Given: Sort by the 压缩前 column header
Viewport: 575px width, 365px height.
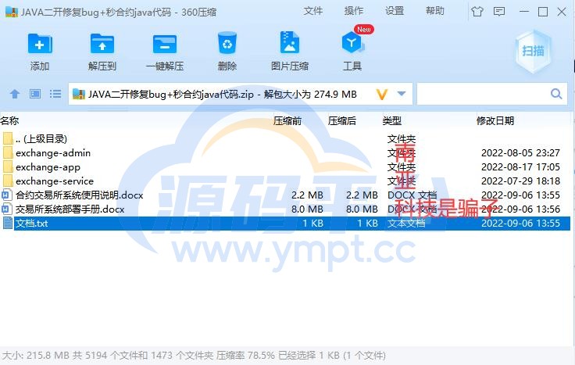Looking at the screenshot, I should (287, 120).
